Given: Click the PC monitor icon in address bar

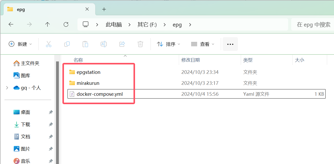Looking at the screenshot, I should coord(86,24).
